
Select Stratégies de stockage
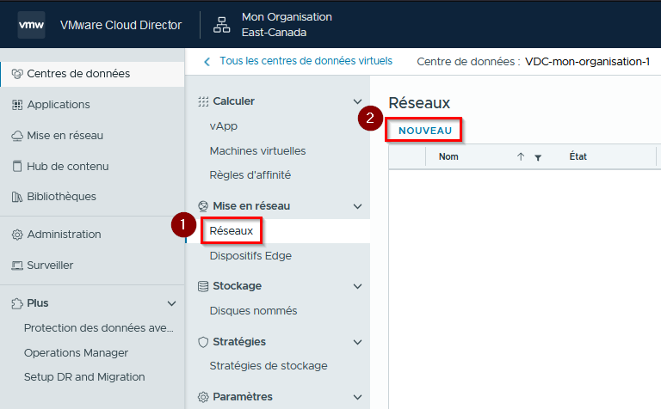269,366
